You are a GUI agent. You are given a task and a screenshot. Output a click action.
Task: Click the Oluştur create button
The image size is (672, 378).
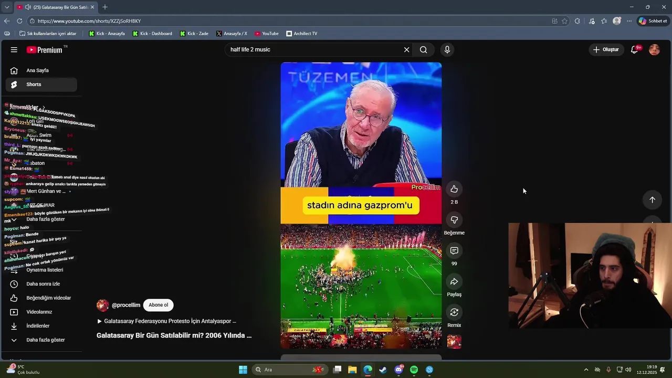click(606, 50)
